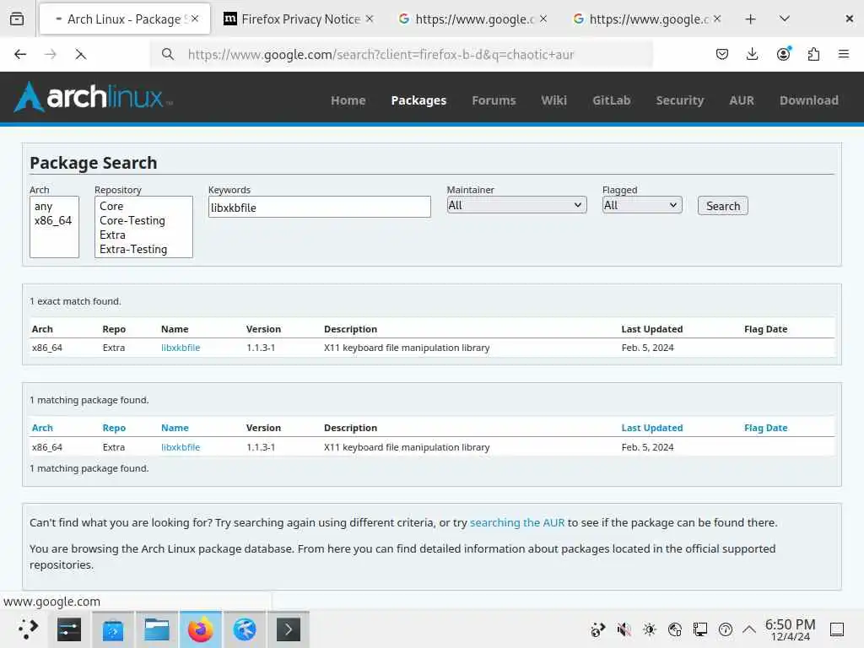Select Extra-Testing repository option

point(143,249)
